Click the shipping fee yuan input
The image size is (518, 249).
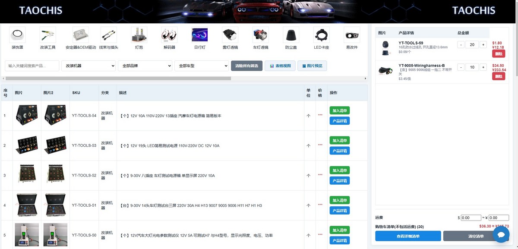coord(499,218)
